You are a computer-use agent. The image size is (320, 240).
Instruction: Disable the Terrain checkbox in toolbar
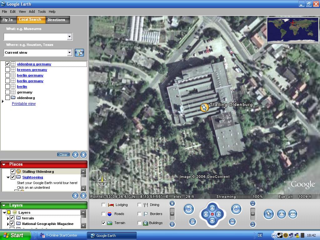104,223
